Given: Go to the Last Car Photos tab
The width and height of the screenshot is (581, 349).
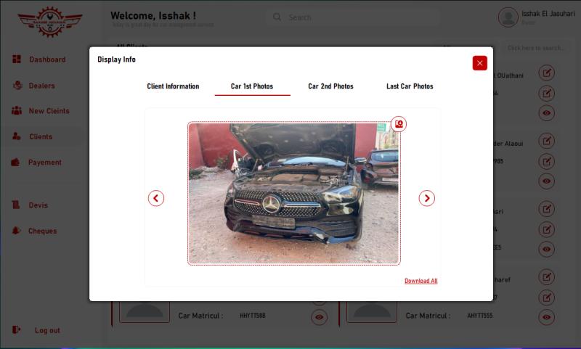Looking at the screenshot, I should 410,86.
